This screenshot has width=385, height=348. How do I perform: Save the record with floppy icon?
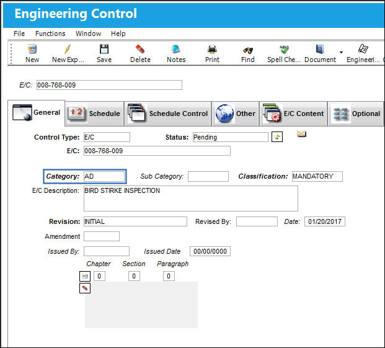pos(104,49)
